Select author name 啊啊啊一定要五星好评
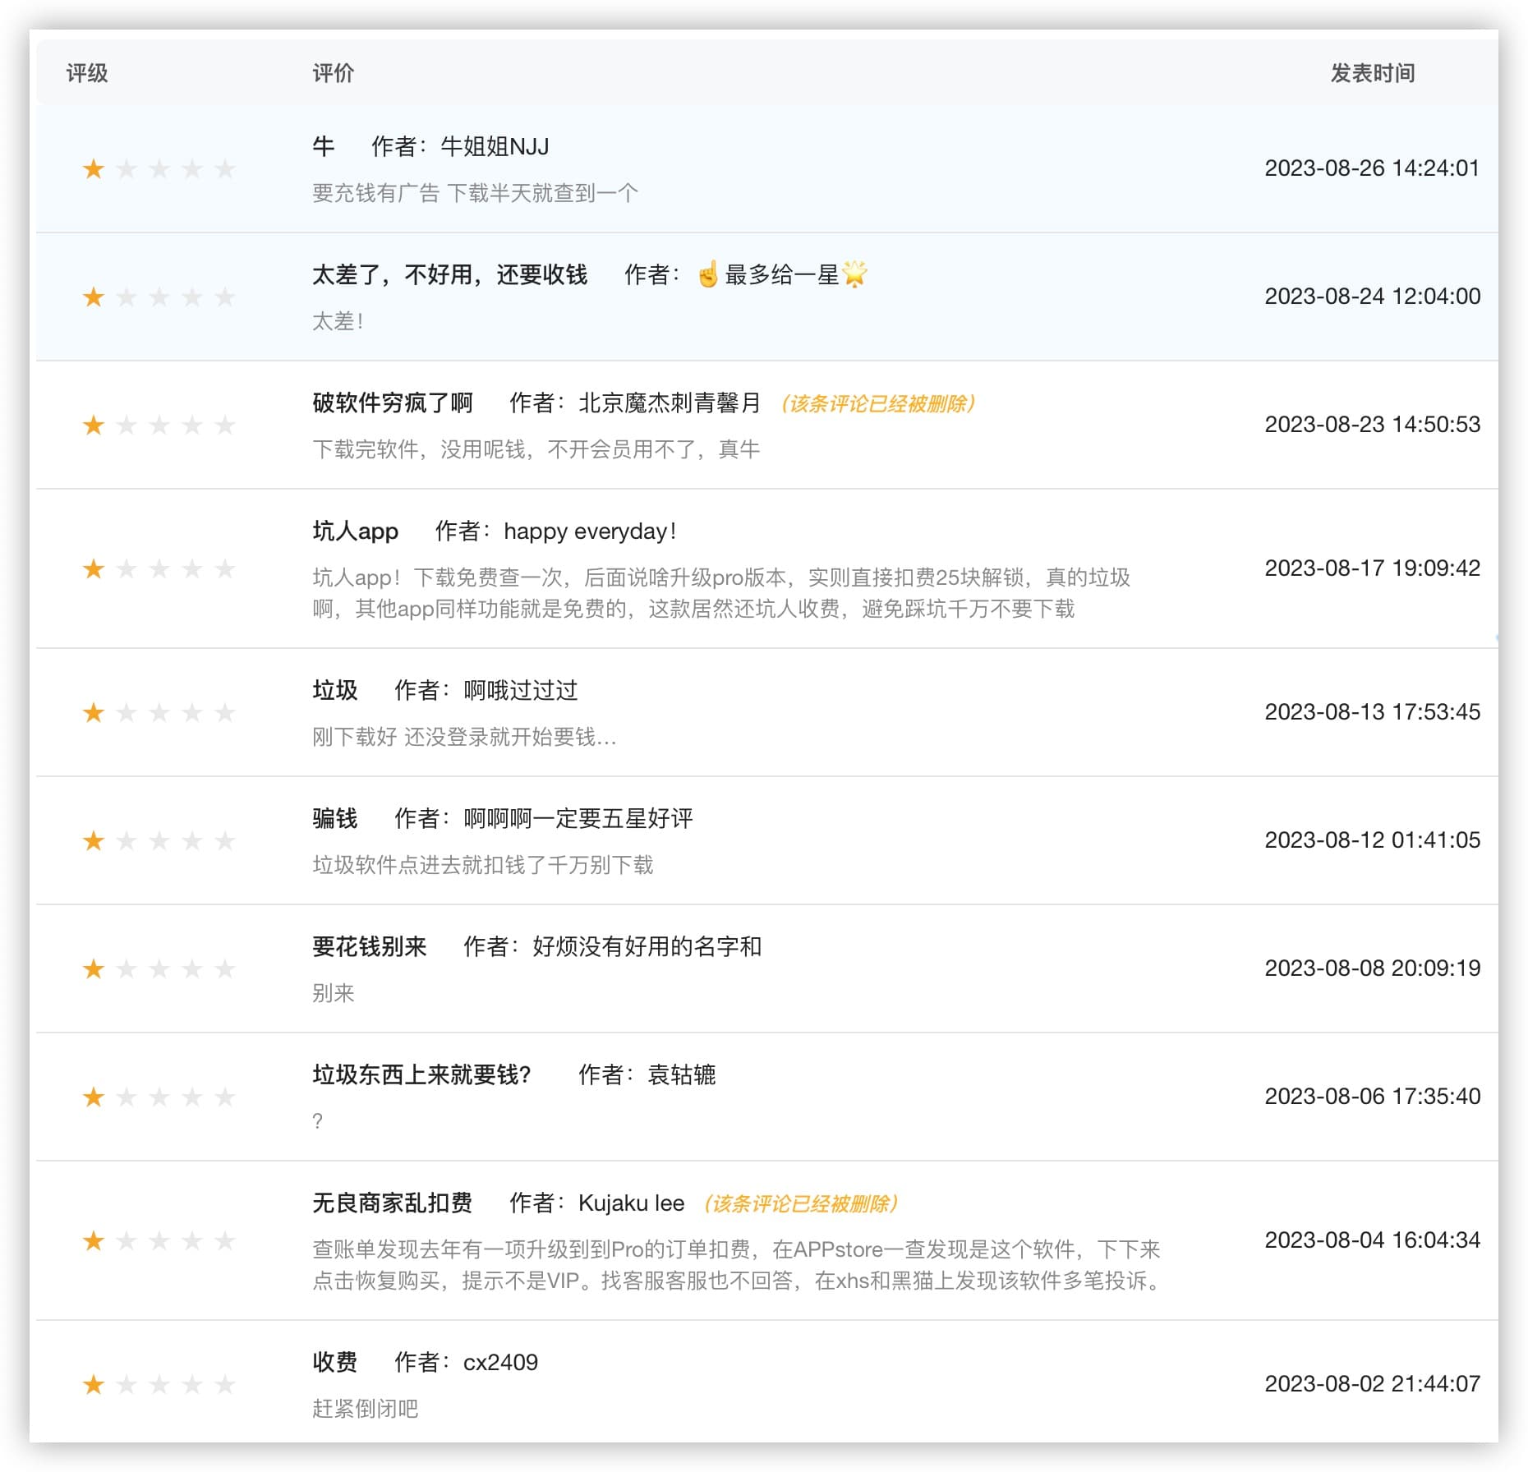This screenshot has width=1528, height=1472. click(578, 819)
